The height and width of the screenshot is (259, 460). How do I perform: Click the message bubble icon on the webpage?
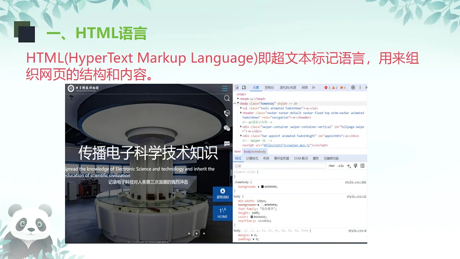click(x=227, y=144)
